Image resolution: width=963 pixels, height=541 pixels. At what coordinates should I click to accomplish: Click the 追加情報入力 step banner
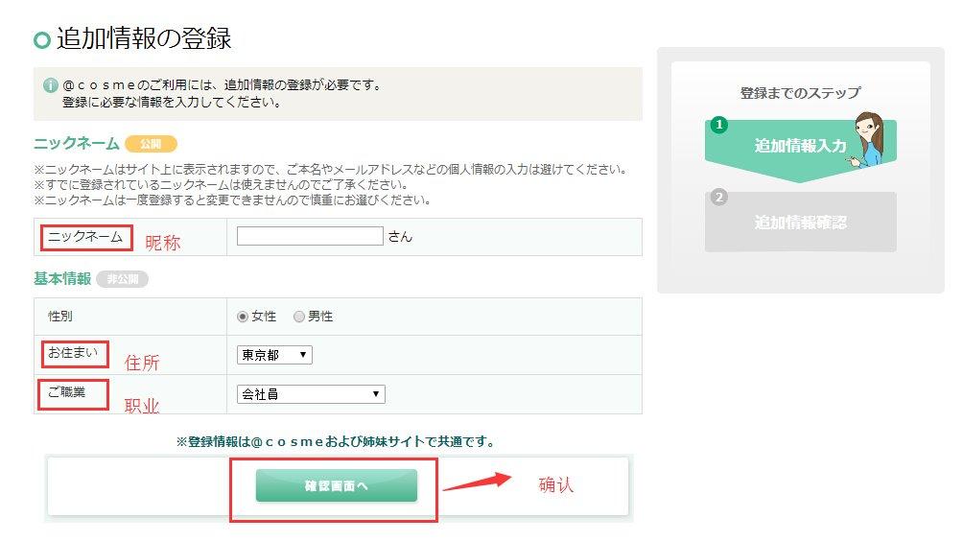pyautogui.click(x=800, y=146)
